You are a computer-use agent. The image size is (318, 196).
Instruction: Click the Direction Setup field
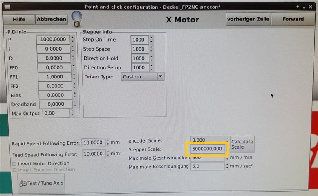pyautogui.click(x=140, y=67)
